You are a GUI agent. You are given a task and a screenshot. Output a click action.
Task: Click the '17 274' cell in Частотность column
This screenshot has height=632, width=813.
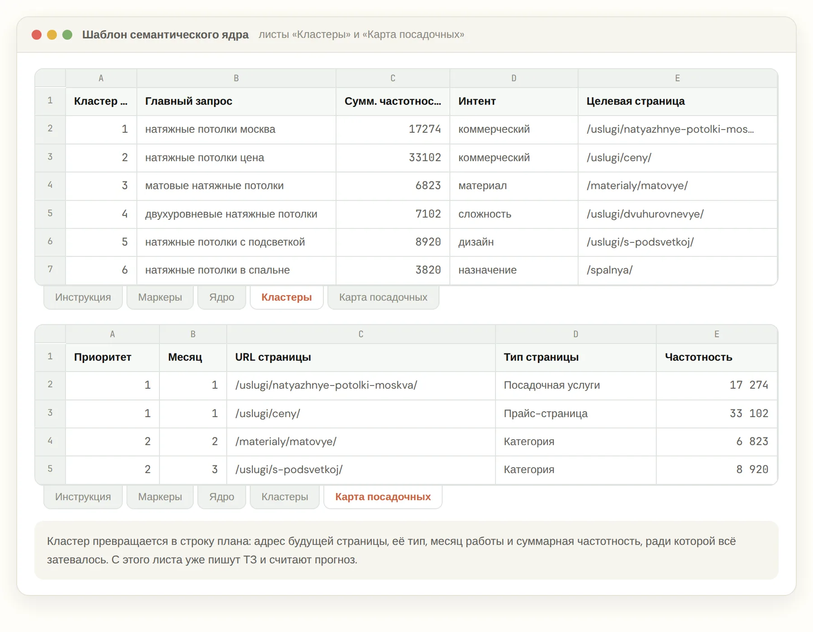(717, 386)
